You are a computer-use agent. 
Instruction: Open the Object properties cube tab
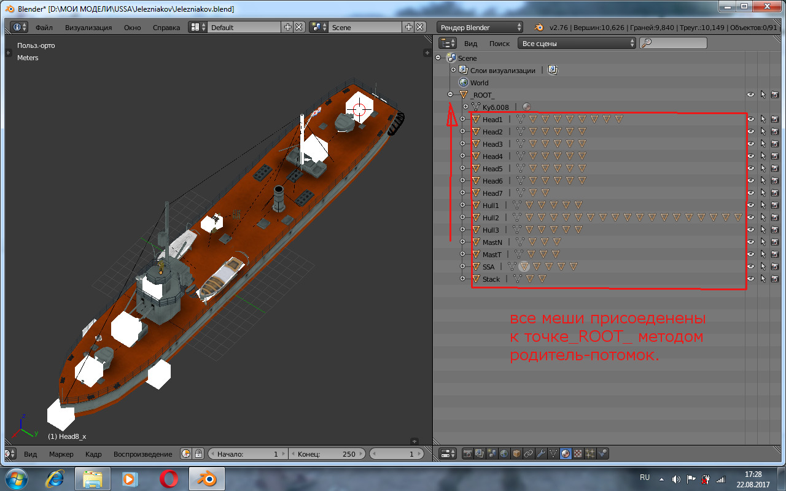(516, 454)
